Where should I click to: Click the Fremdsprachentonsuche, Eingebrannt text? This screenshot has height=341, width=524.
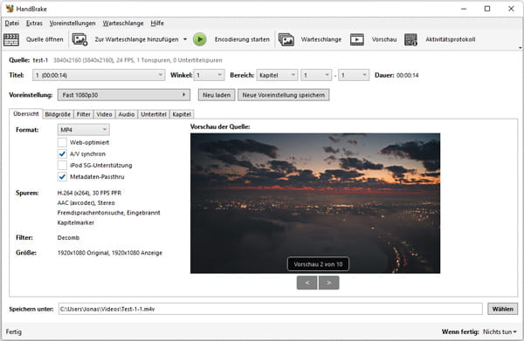pos(108,213)
